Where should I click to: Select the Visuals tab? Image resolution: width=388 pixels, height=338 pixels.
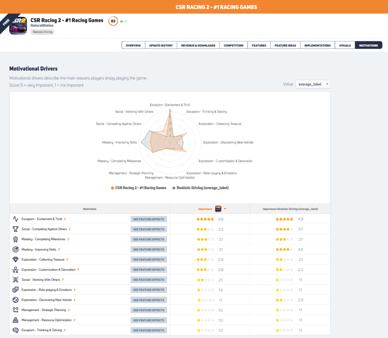[345, 45]
